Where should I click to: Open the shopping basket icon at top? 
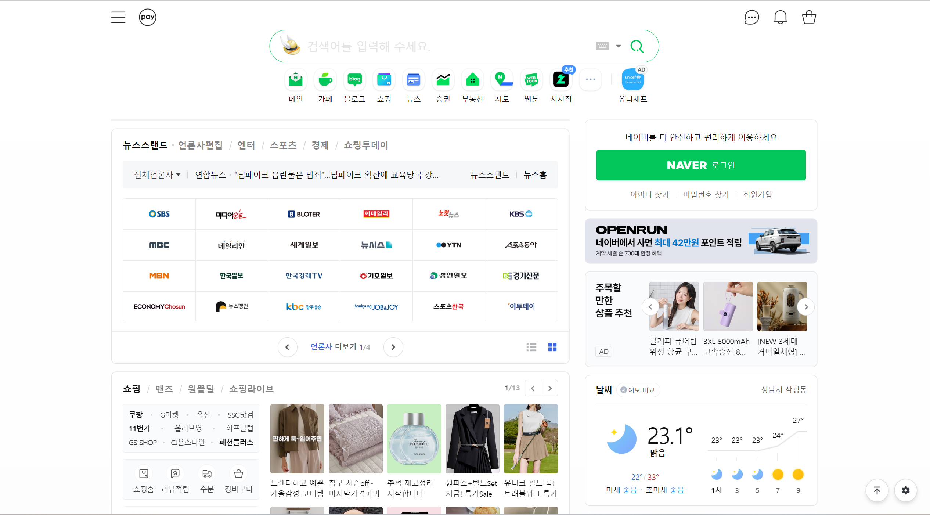809,17
